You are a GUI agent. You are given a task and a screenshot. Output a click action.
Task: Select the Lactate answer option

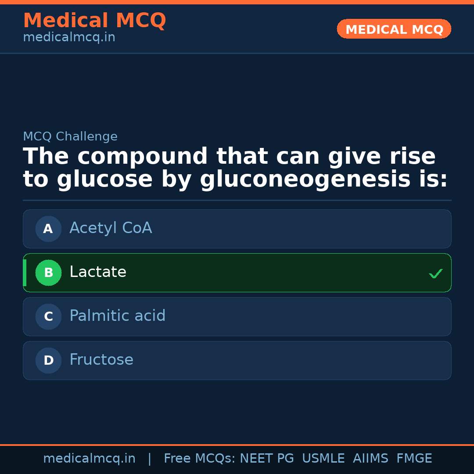click(x=237, y=273)
